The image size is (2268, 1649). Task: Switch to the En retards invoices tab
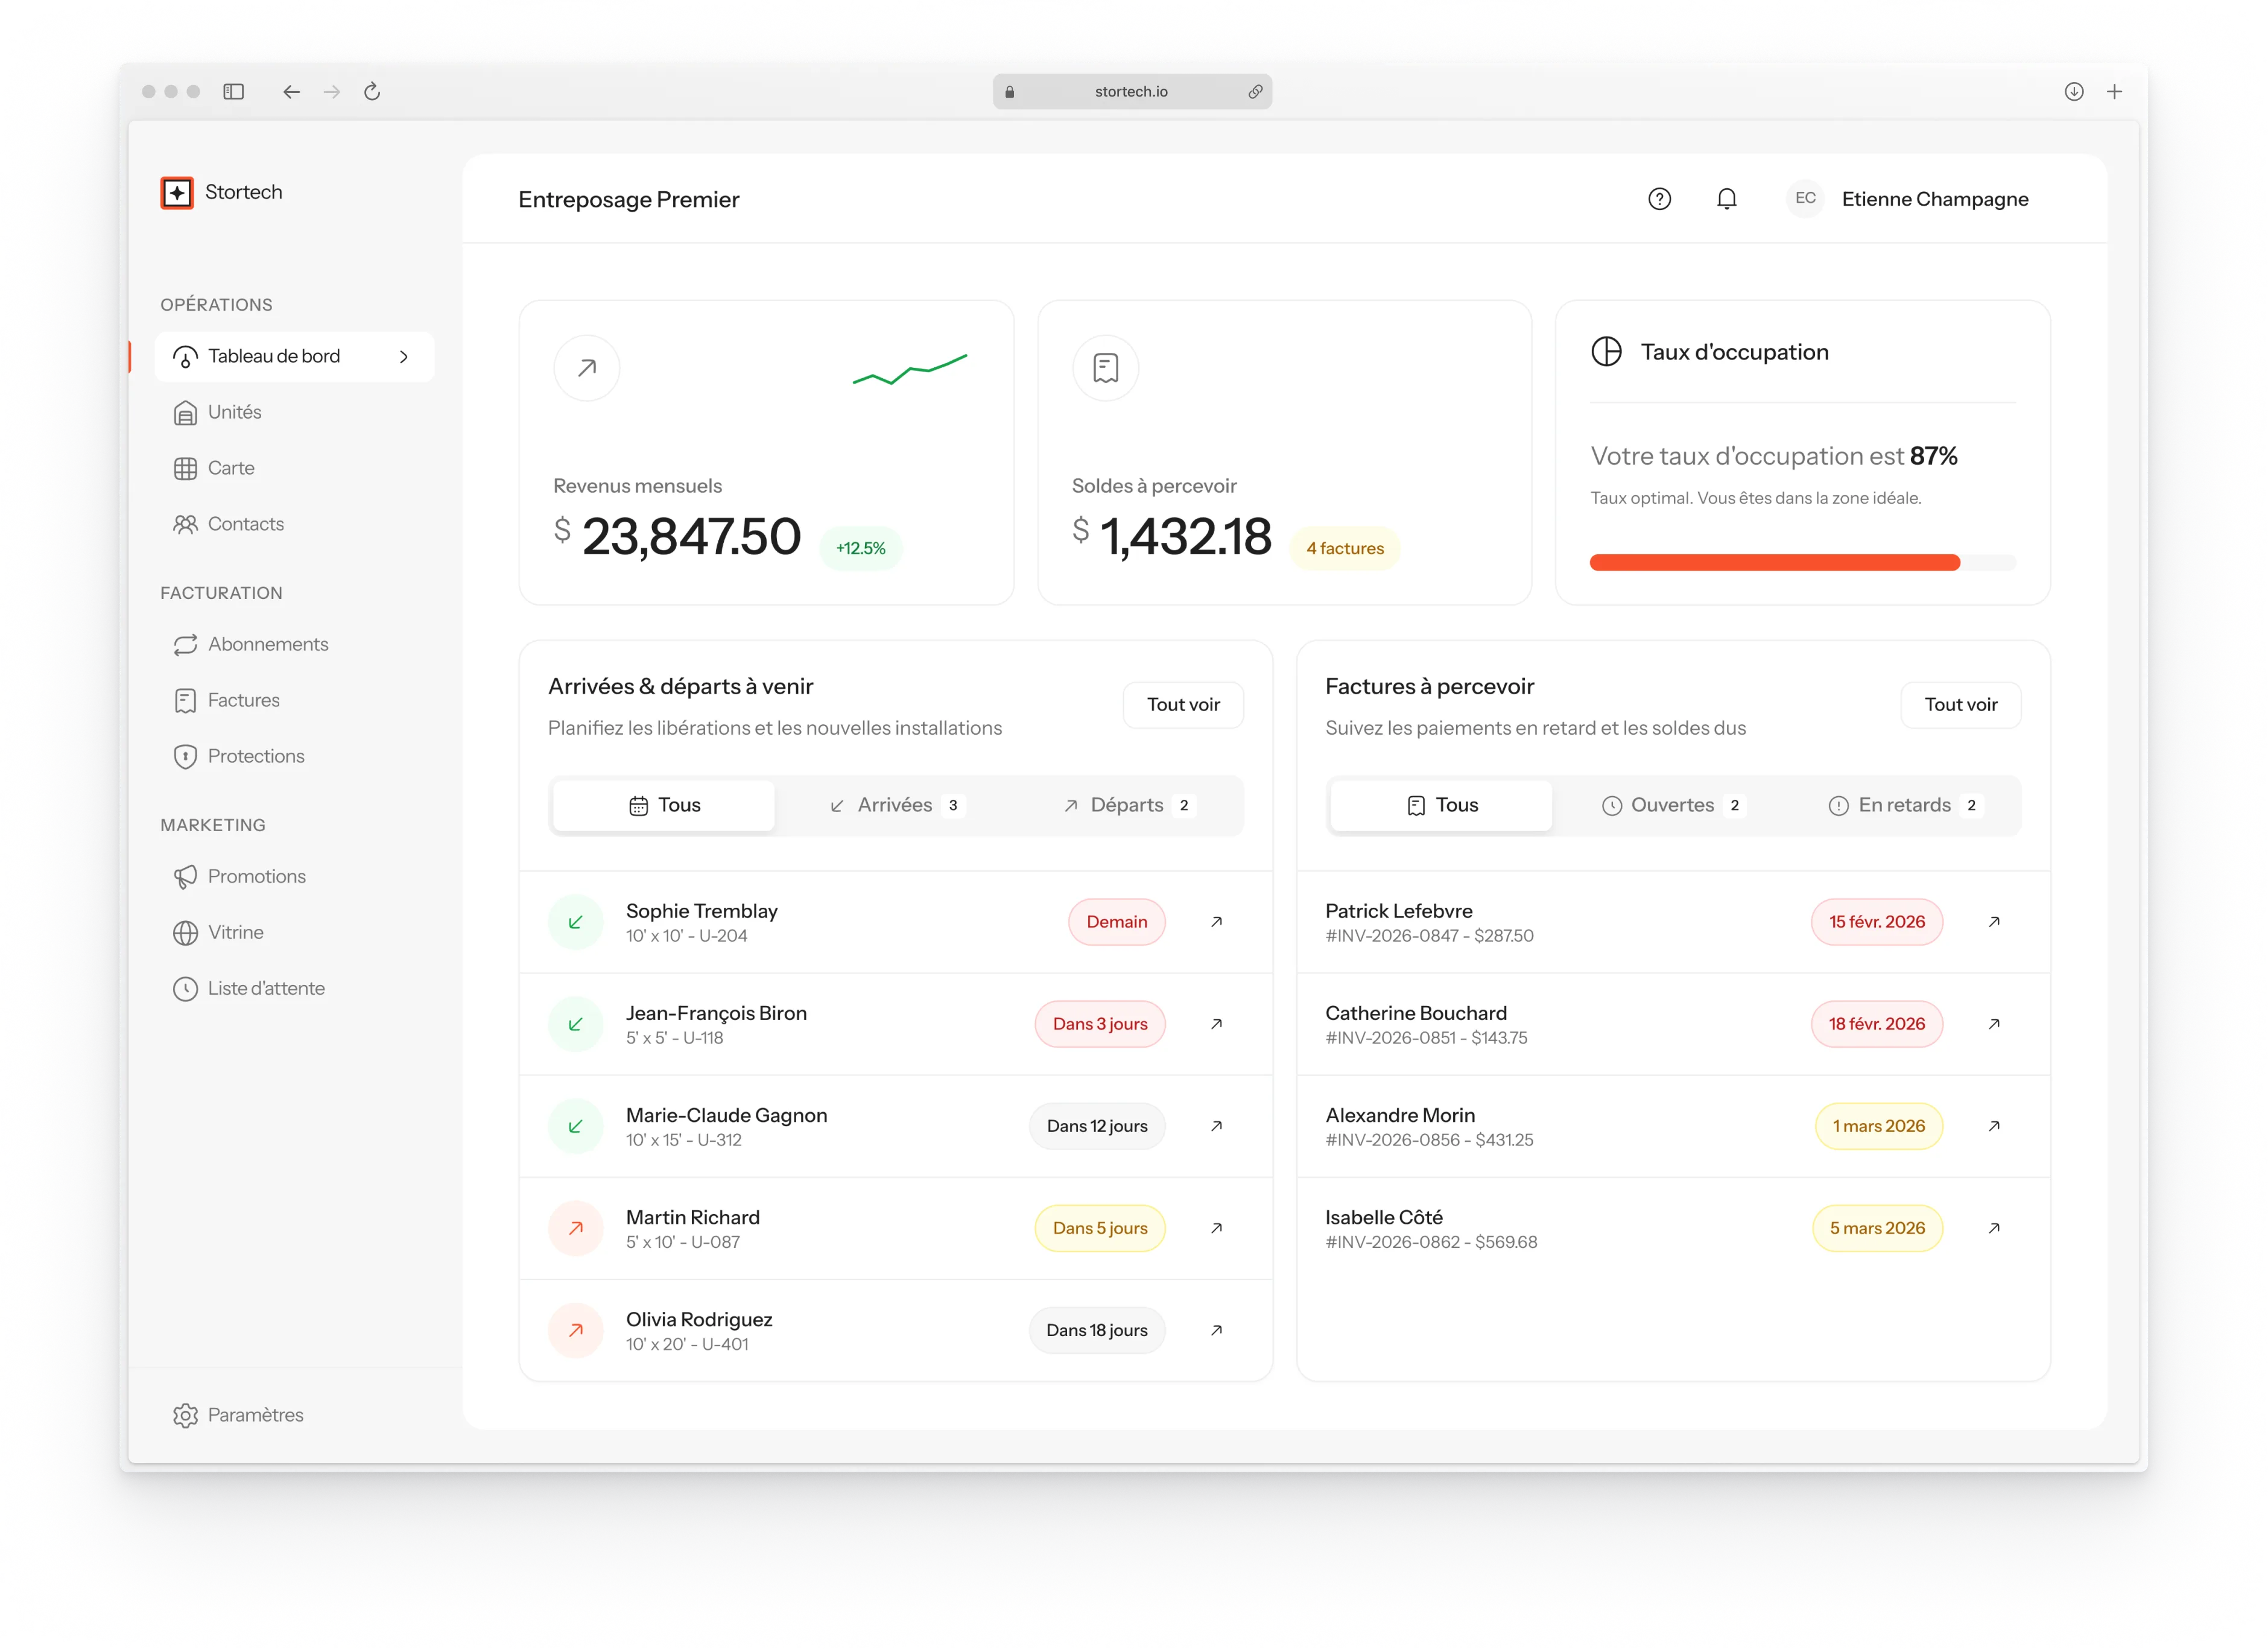pos(1903,804)
